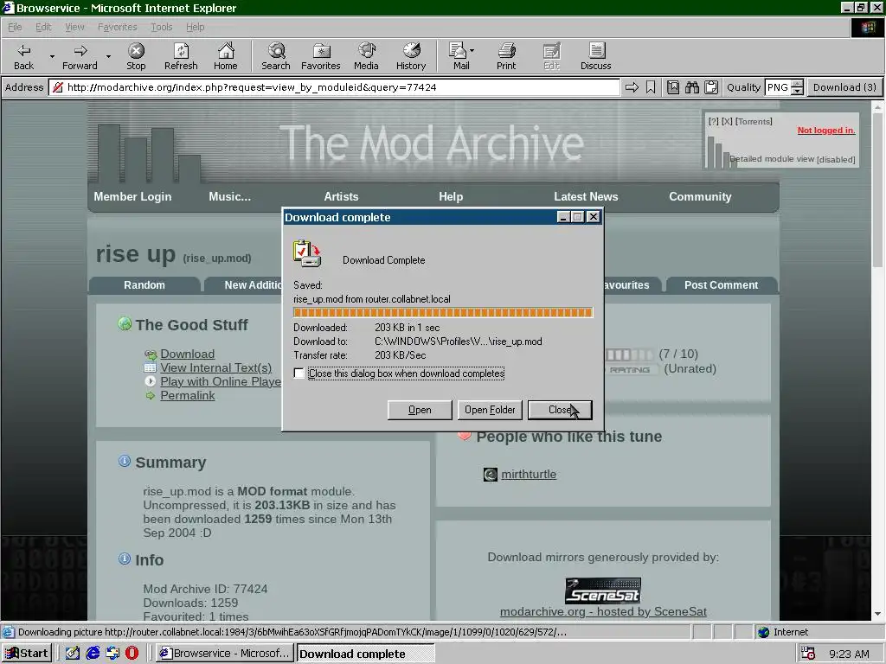Image resolution: width=886 pixels, height=664 pixels.
Task: Click the Show Desktop quick launch icon
Action: coord(73,653)
